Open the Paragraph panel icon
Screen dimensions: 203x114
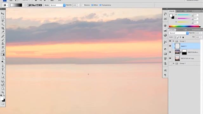[x=165, y=75]
